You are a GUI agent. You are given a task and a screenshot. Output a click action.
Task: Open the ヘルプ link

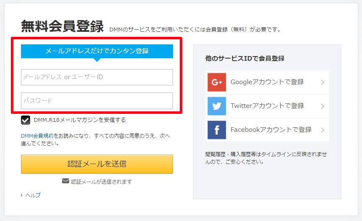point(33,195)
